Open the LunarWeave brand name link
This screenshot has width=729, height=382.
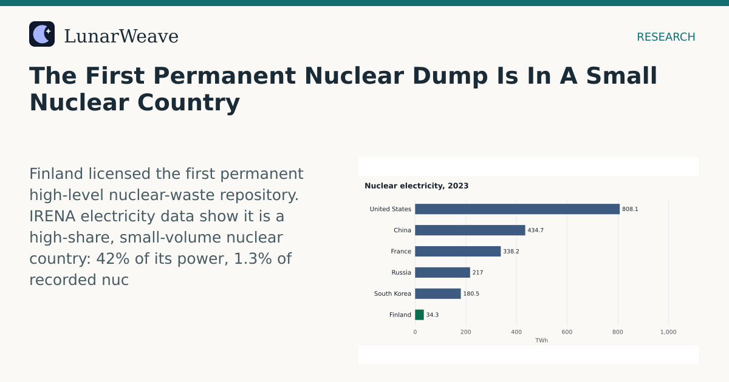click(121, 36)
